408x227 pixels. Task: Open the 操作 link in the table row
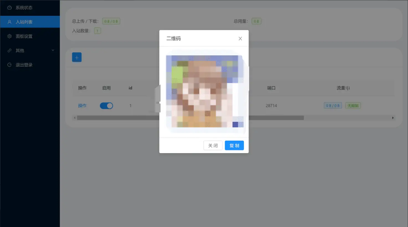(x=82, y=105)
